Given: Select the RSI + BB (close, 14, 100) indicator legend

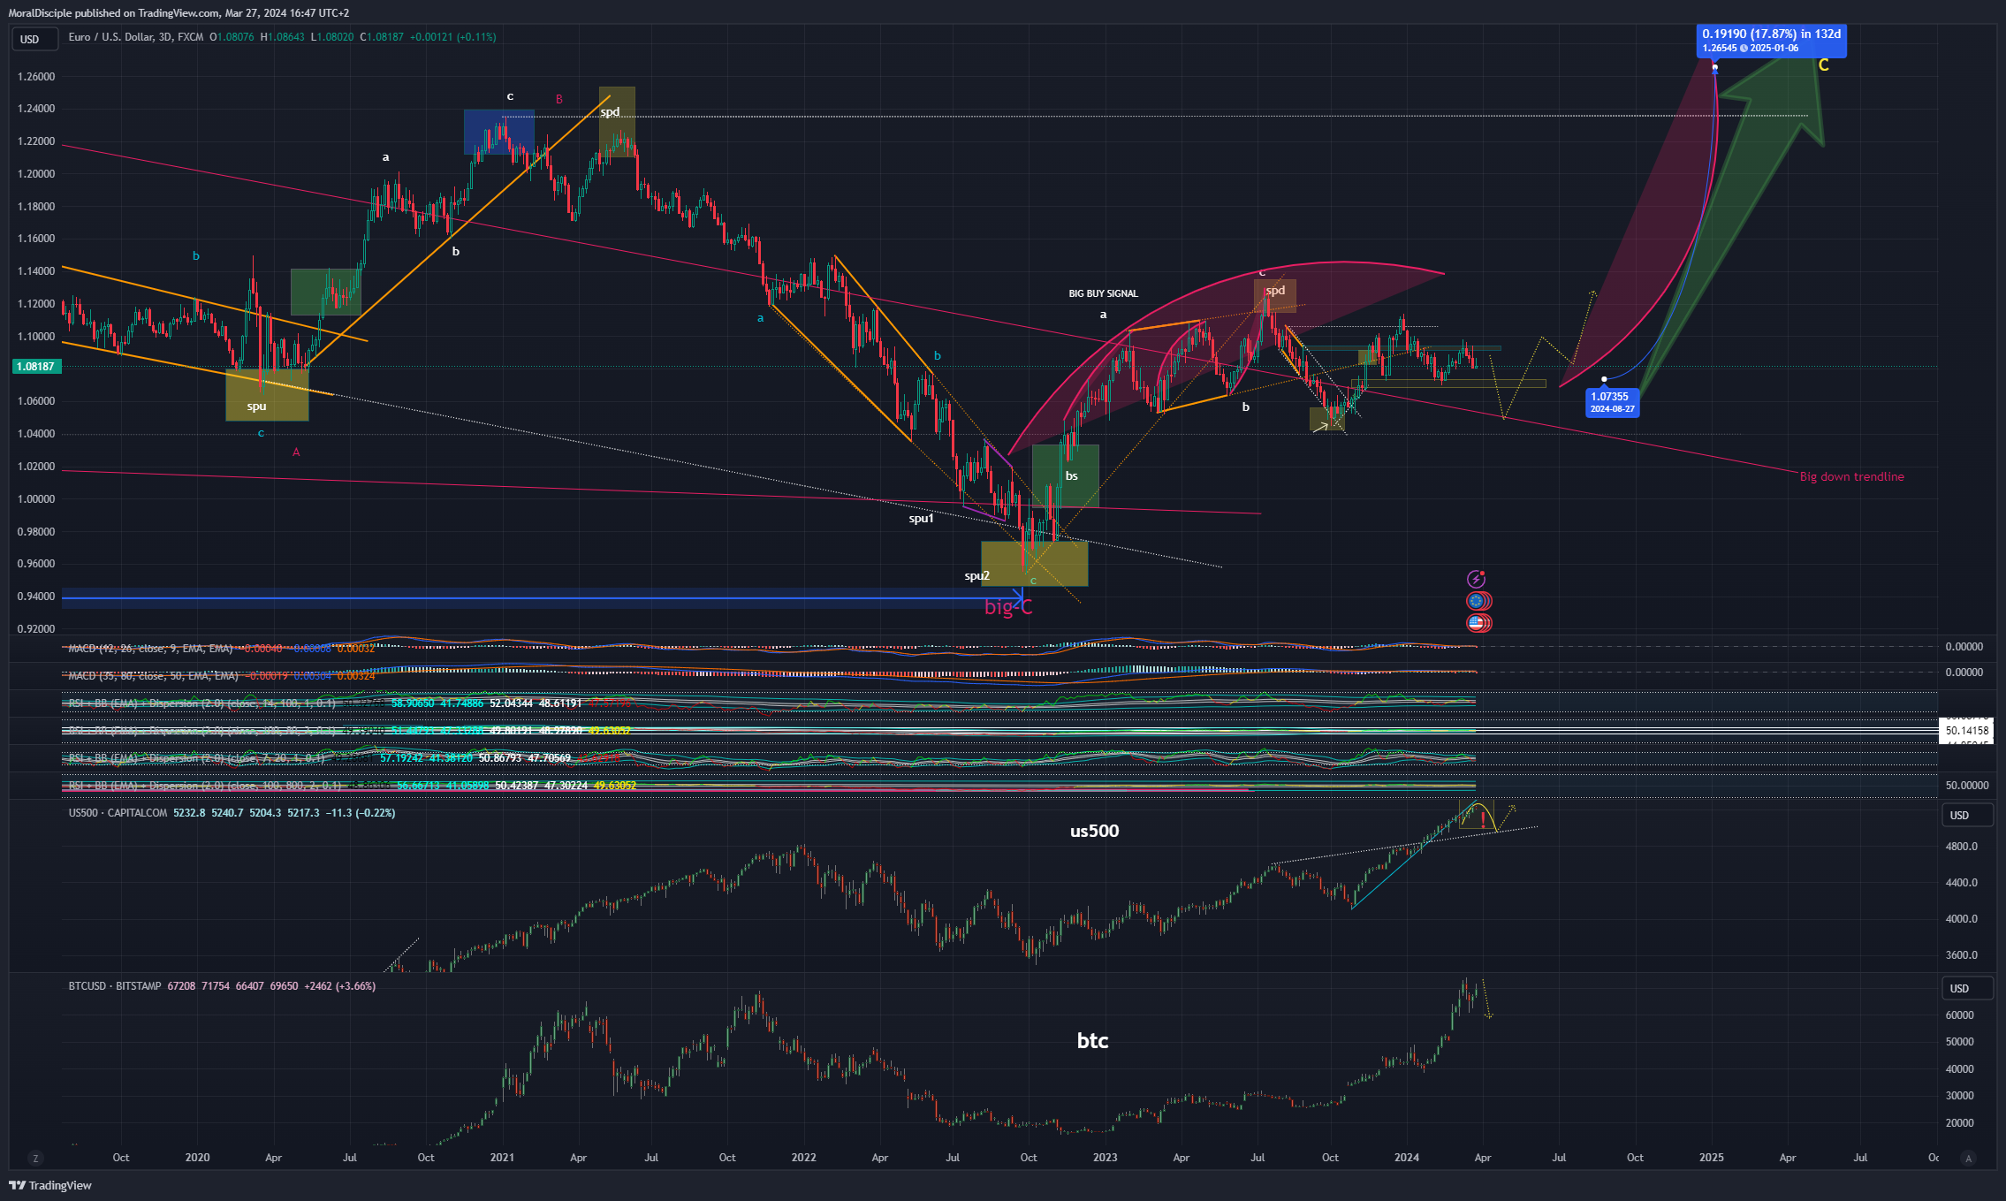Looking at the screenshot, I should tap(201, 703).
